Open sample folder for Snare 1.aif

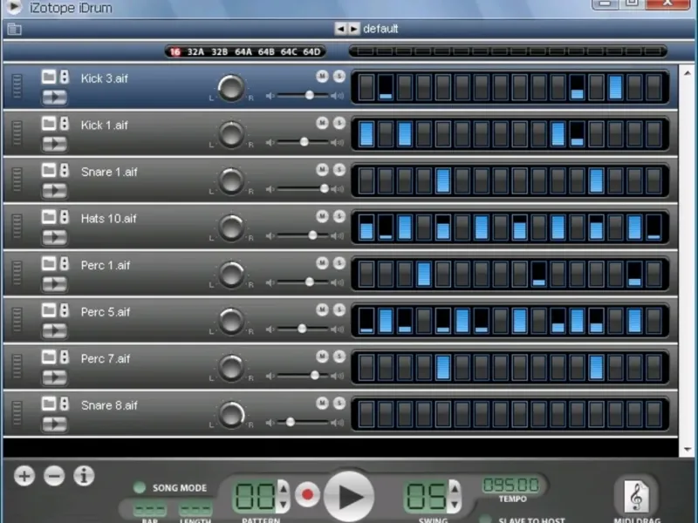[49, 170]
